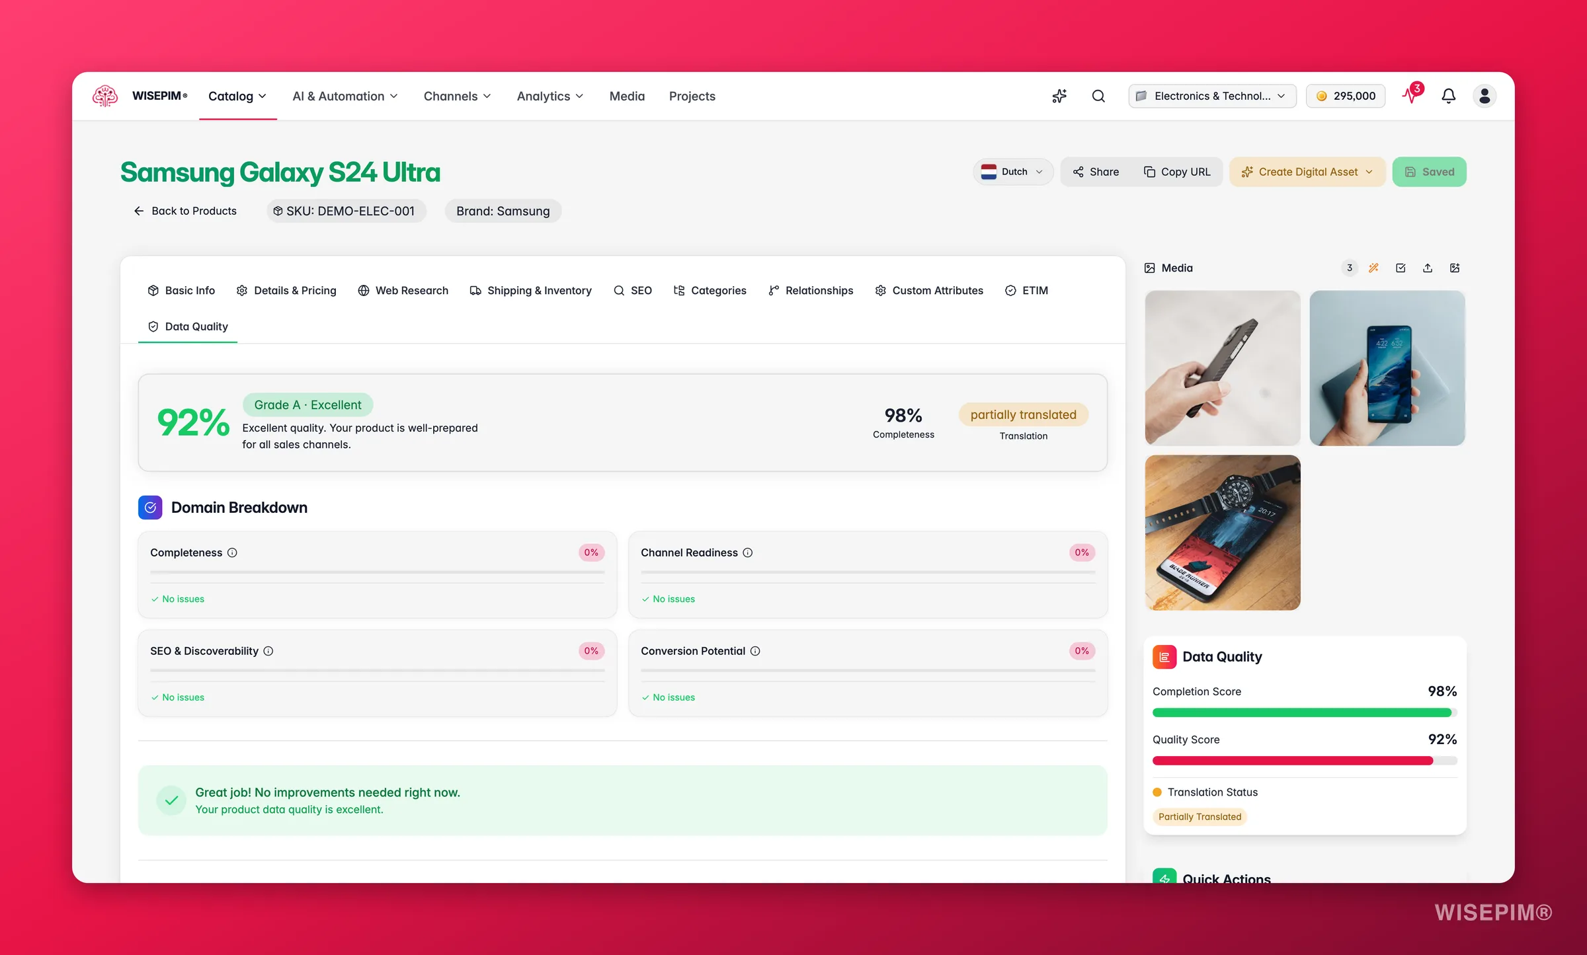Viewport: 1587px width, 955px height.
Task: Click the upload icon in Media panel
Action: [1428, 268]
